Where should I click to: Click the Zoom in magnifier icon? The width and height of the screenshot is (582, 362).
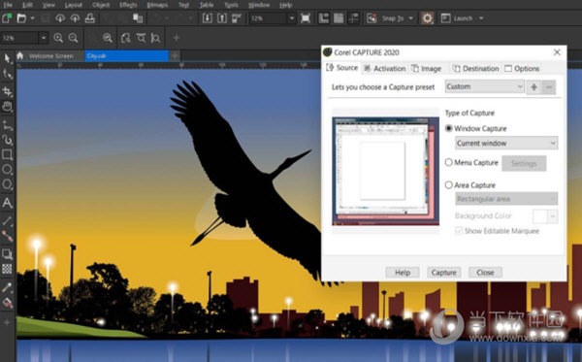(58, 38)
